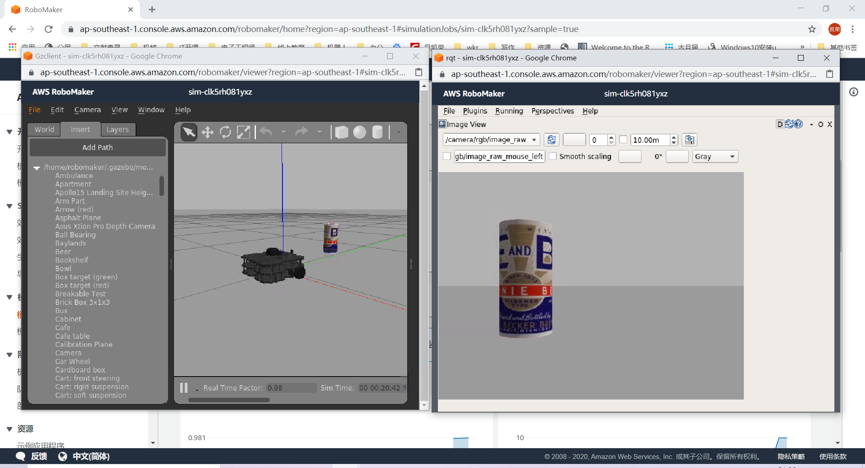Click the info circle icon on the right

pyautogui.click(x=853, y=92)
